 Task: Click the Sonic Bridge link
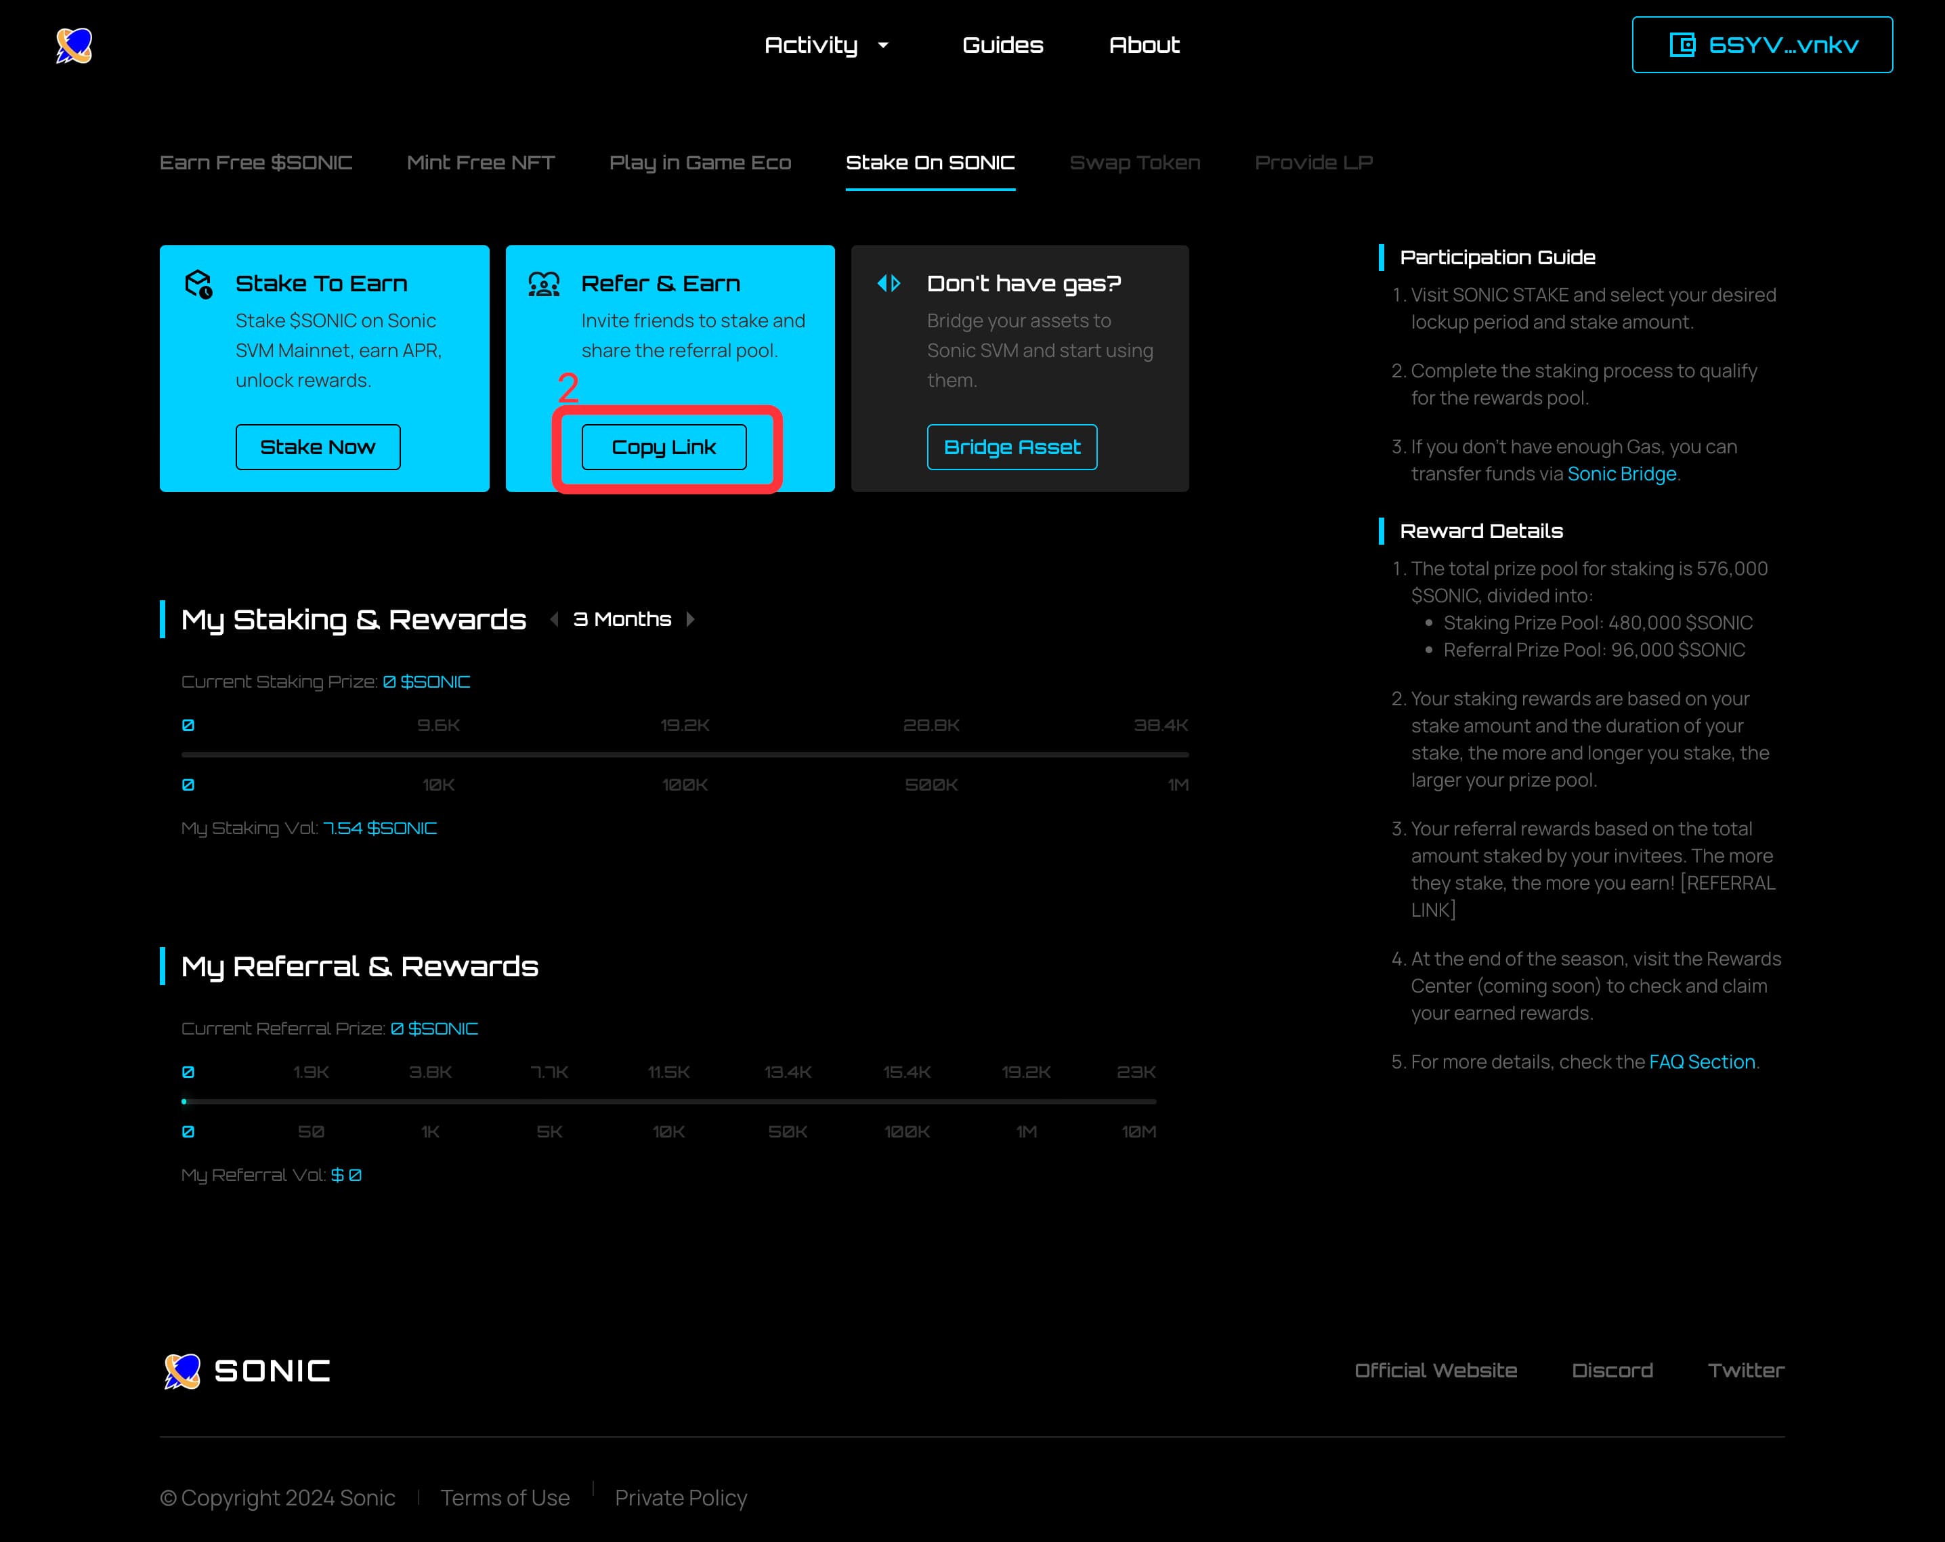tap(1621, 474)
